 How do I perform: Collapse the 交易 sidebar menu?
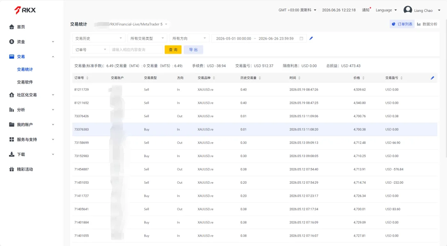53,57
